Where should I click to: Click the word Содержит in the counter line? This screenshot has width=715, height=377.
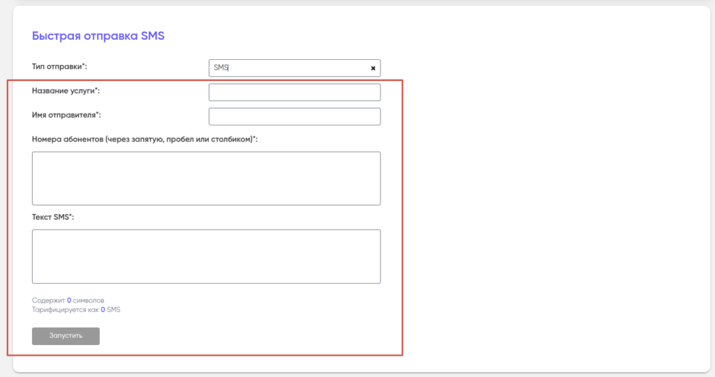pyautogui.click(x=48, y=300)
